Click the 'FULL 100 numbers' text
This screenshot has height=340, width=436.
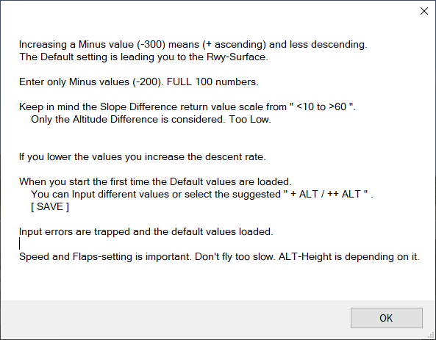(212, 82)
